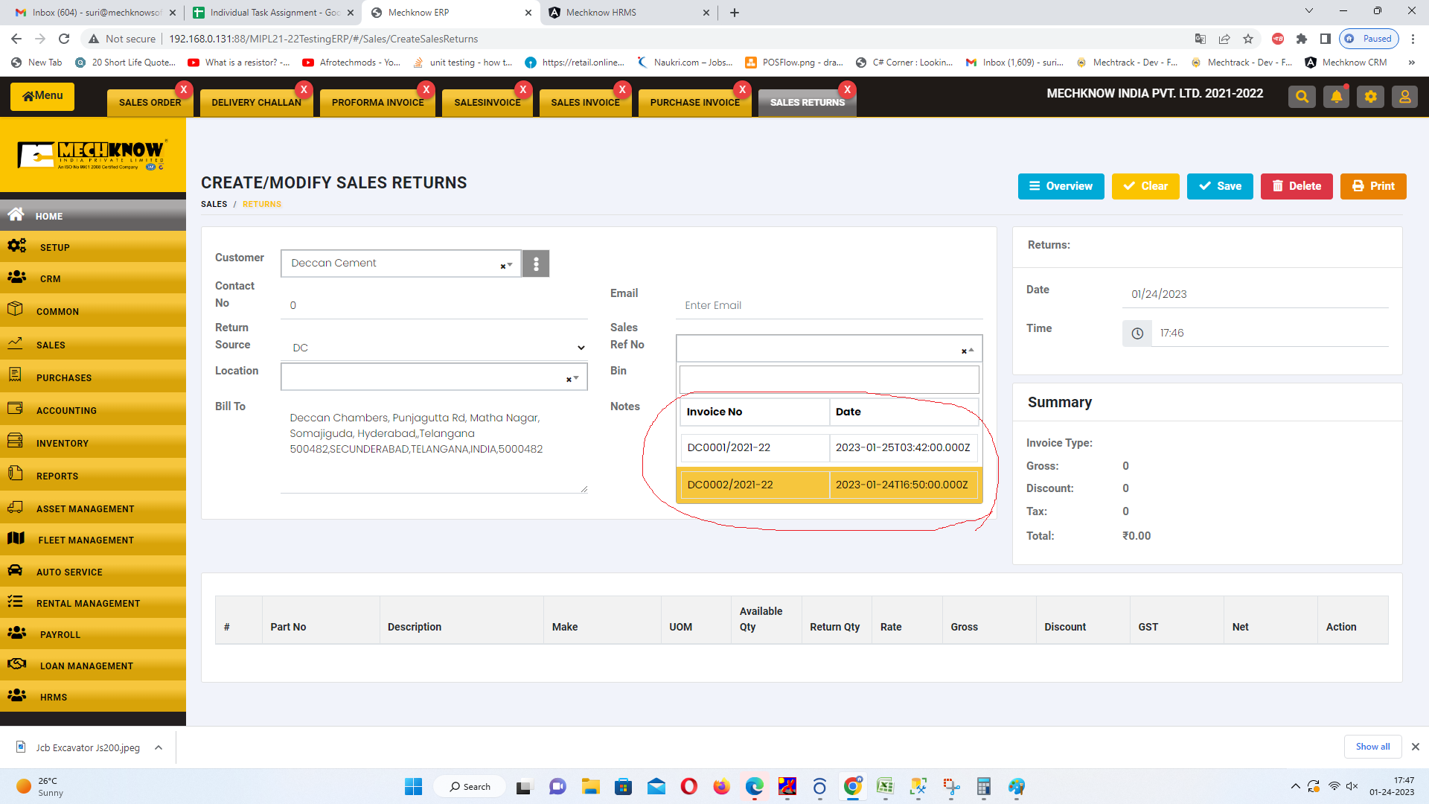Open the Return Source dropdown
Screen dimensions: 1429x804
tap(581, 348)
